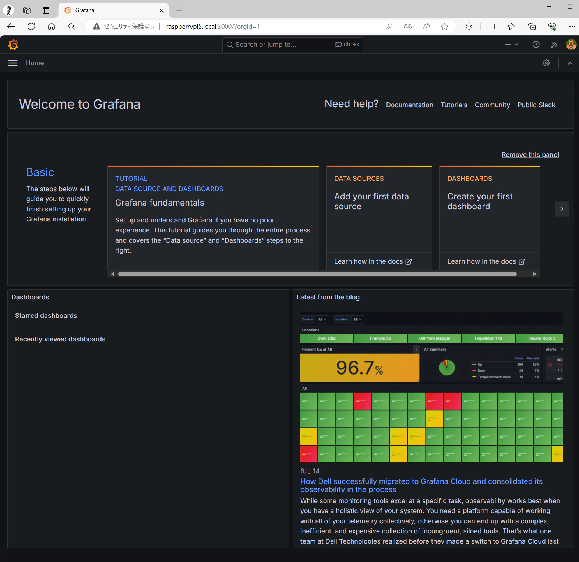Click the Welcome to Grafana heading
Viewport: 579px width, 562px height.
(x=80, y=104)
